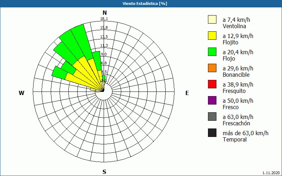Screen dimensions: 282x176
Task: Click the purple Fresco color swatch
Action: [x=212, y=100]
